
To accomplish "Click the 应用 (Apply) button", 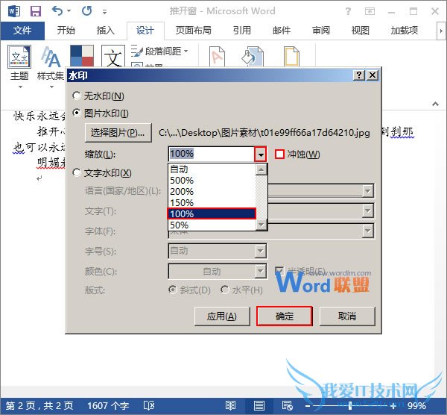I will 222,316.
